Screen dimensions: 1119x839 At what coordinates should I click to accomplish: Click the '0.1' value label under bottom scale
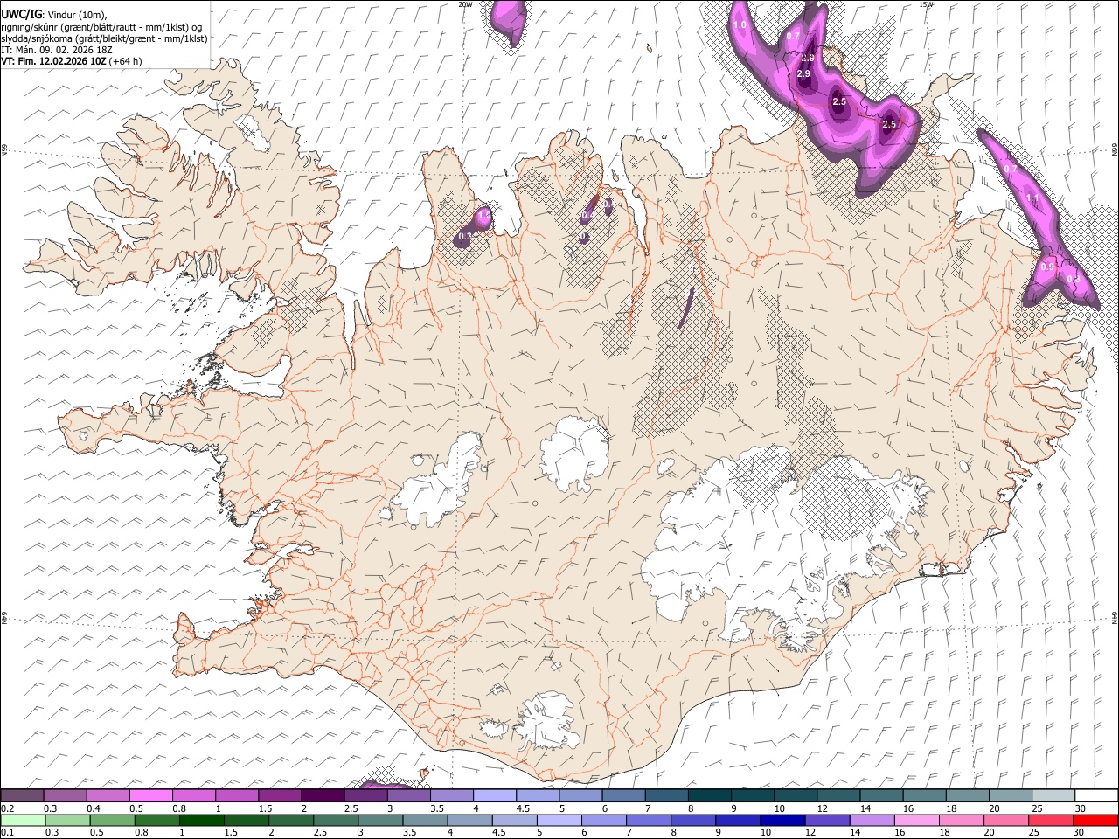click(x=8, y=832)
